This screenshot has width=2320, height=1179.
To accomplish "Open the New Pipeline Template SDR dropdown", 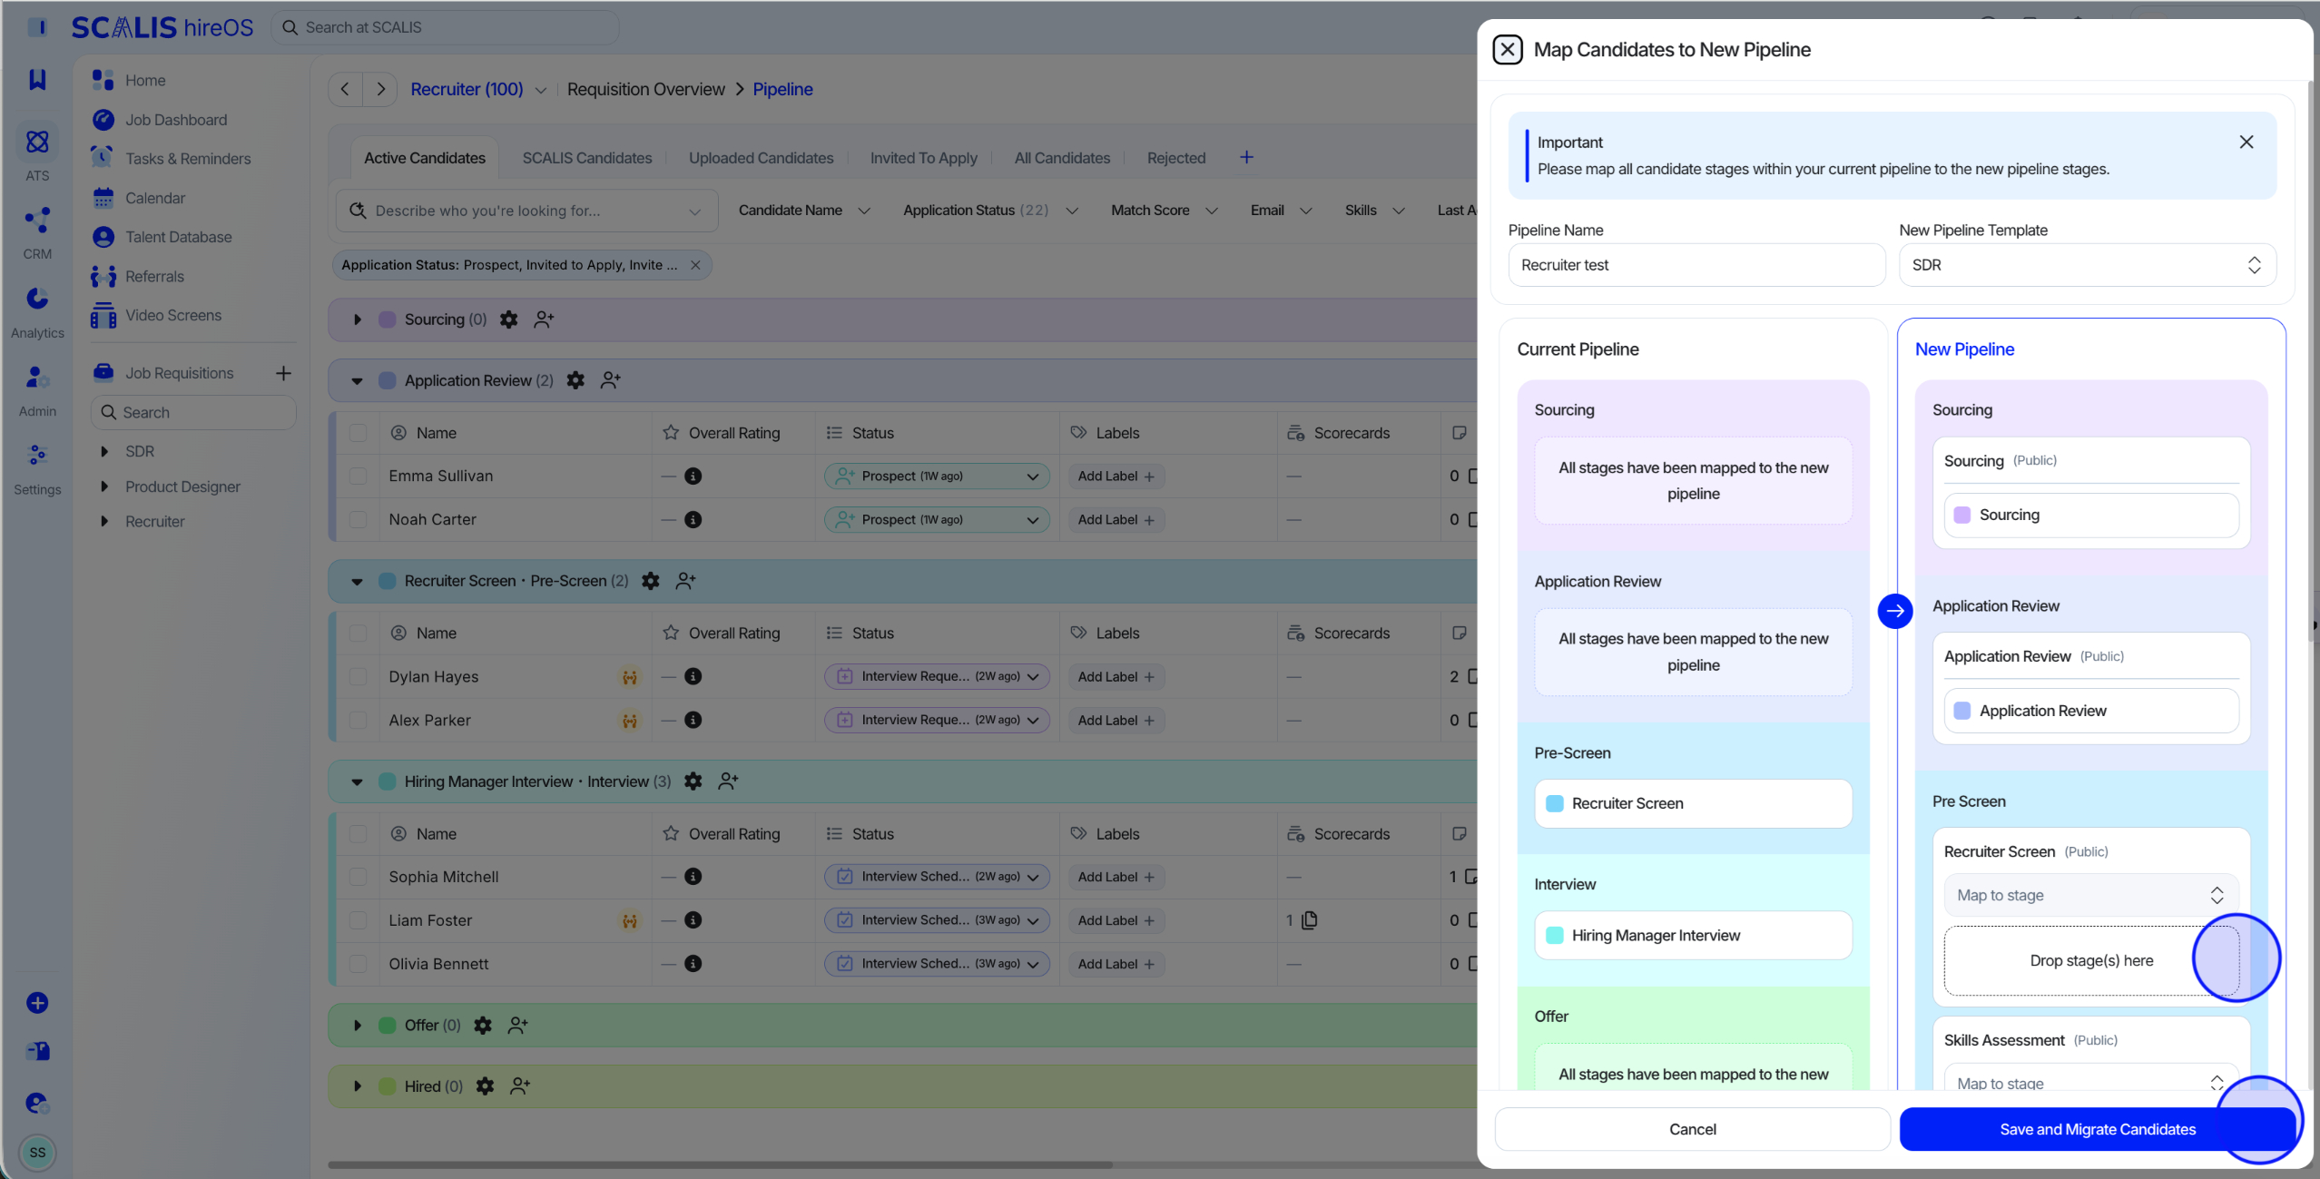I will (2087, 265).
